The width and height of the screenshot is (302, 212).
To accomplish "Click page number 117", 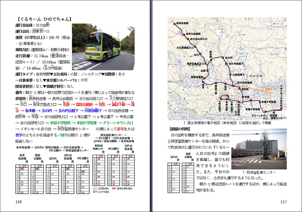I will pyautogui.click(x=284, y=202).
